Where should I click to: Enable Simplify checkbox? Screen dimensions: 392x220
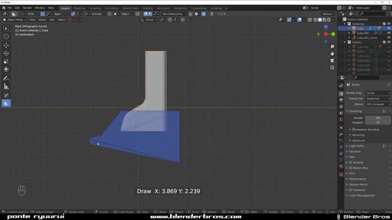coord(350,163)
